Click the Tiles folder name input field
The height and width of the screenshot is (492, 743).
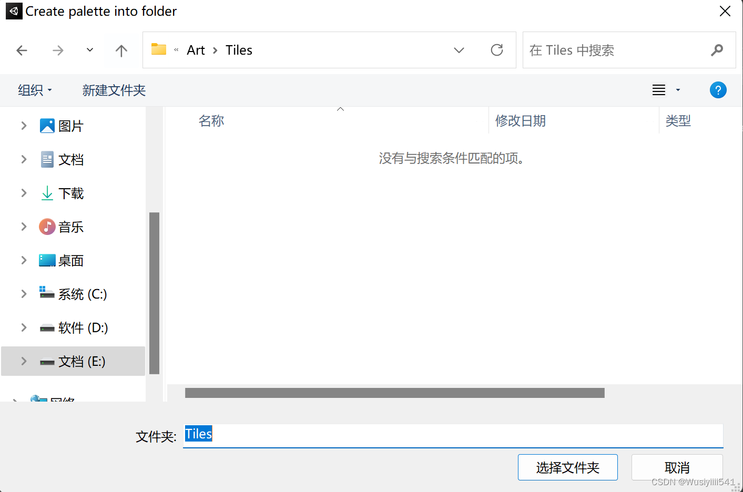pos(368,434)
